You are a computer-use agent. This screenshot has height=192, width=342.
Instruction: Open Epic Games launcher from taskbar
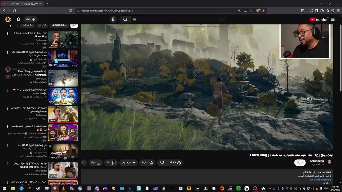[x=30, y=189]
